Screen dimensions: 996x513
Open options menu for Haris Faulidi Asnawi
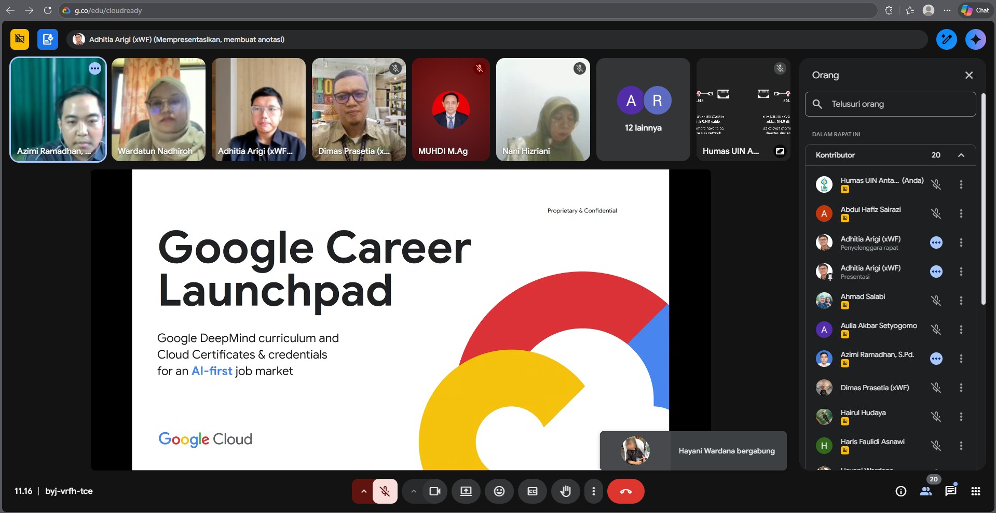961,446
